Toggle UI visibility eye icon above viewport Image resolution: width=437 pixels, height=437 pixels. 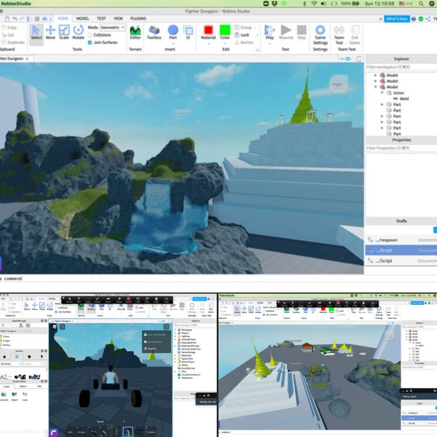pyautogui.click(x=349, y=59)
